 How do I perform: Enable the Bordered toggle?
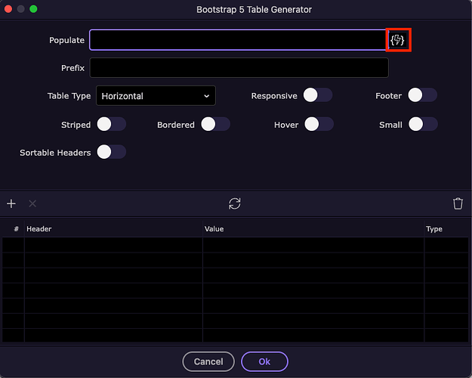(x=215, y=124)
